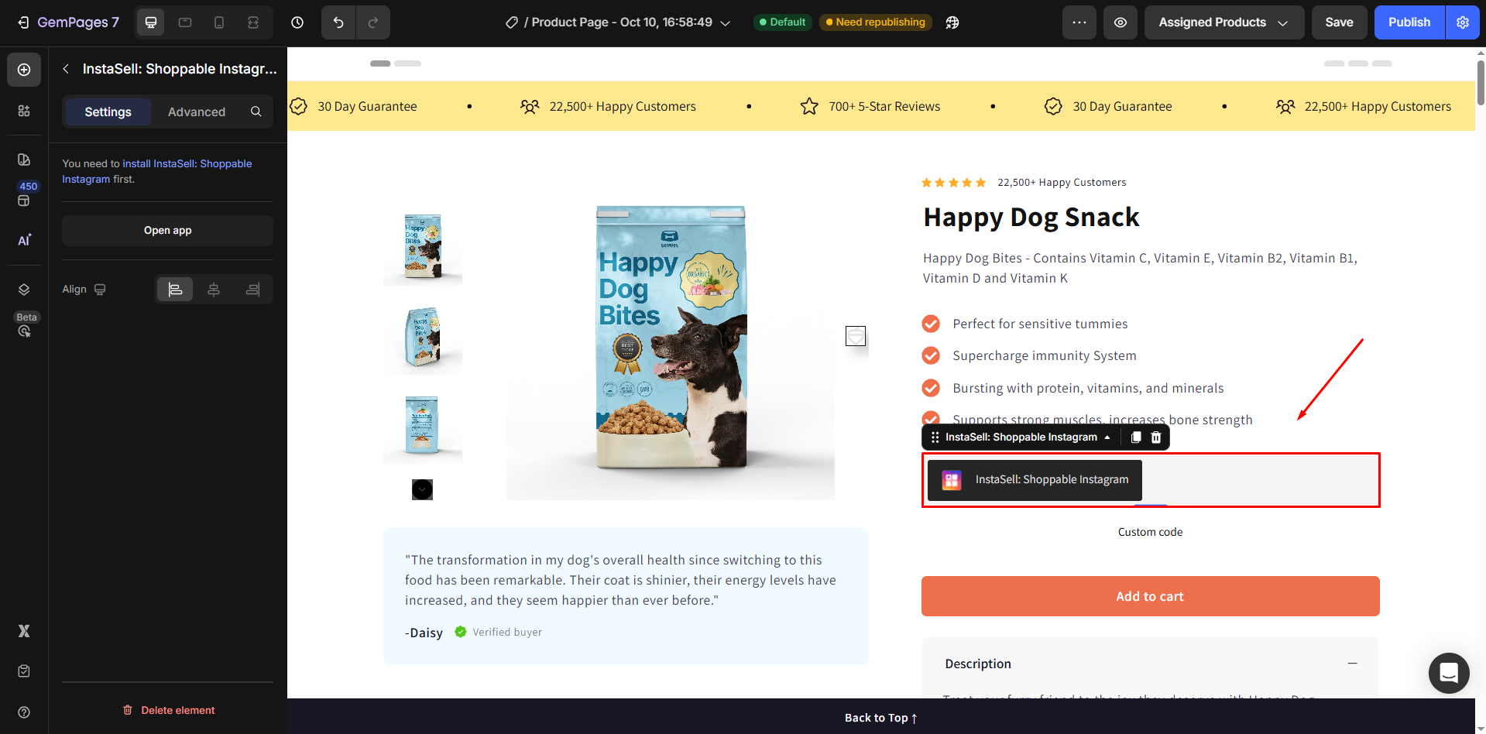Select the first product thumbnail image

[423, 247]
